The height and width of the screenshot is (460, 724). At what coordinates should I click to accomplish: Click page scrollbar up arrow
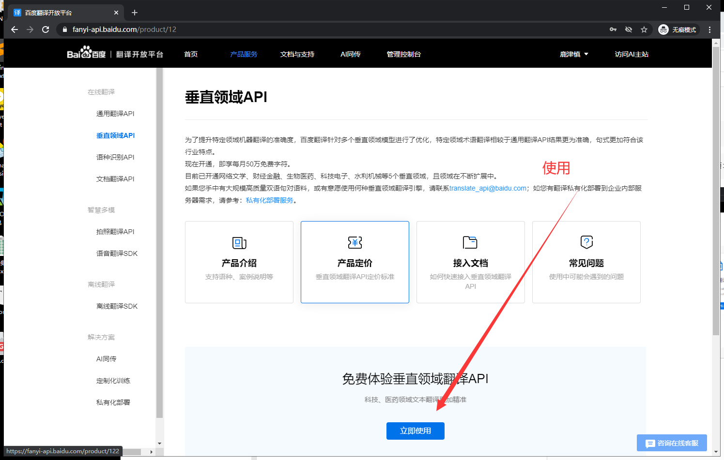click(716, 43)
